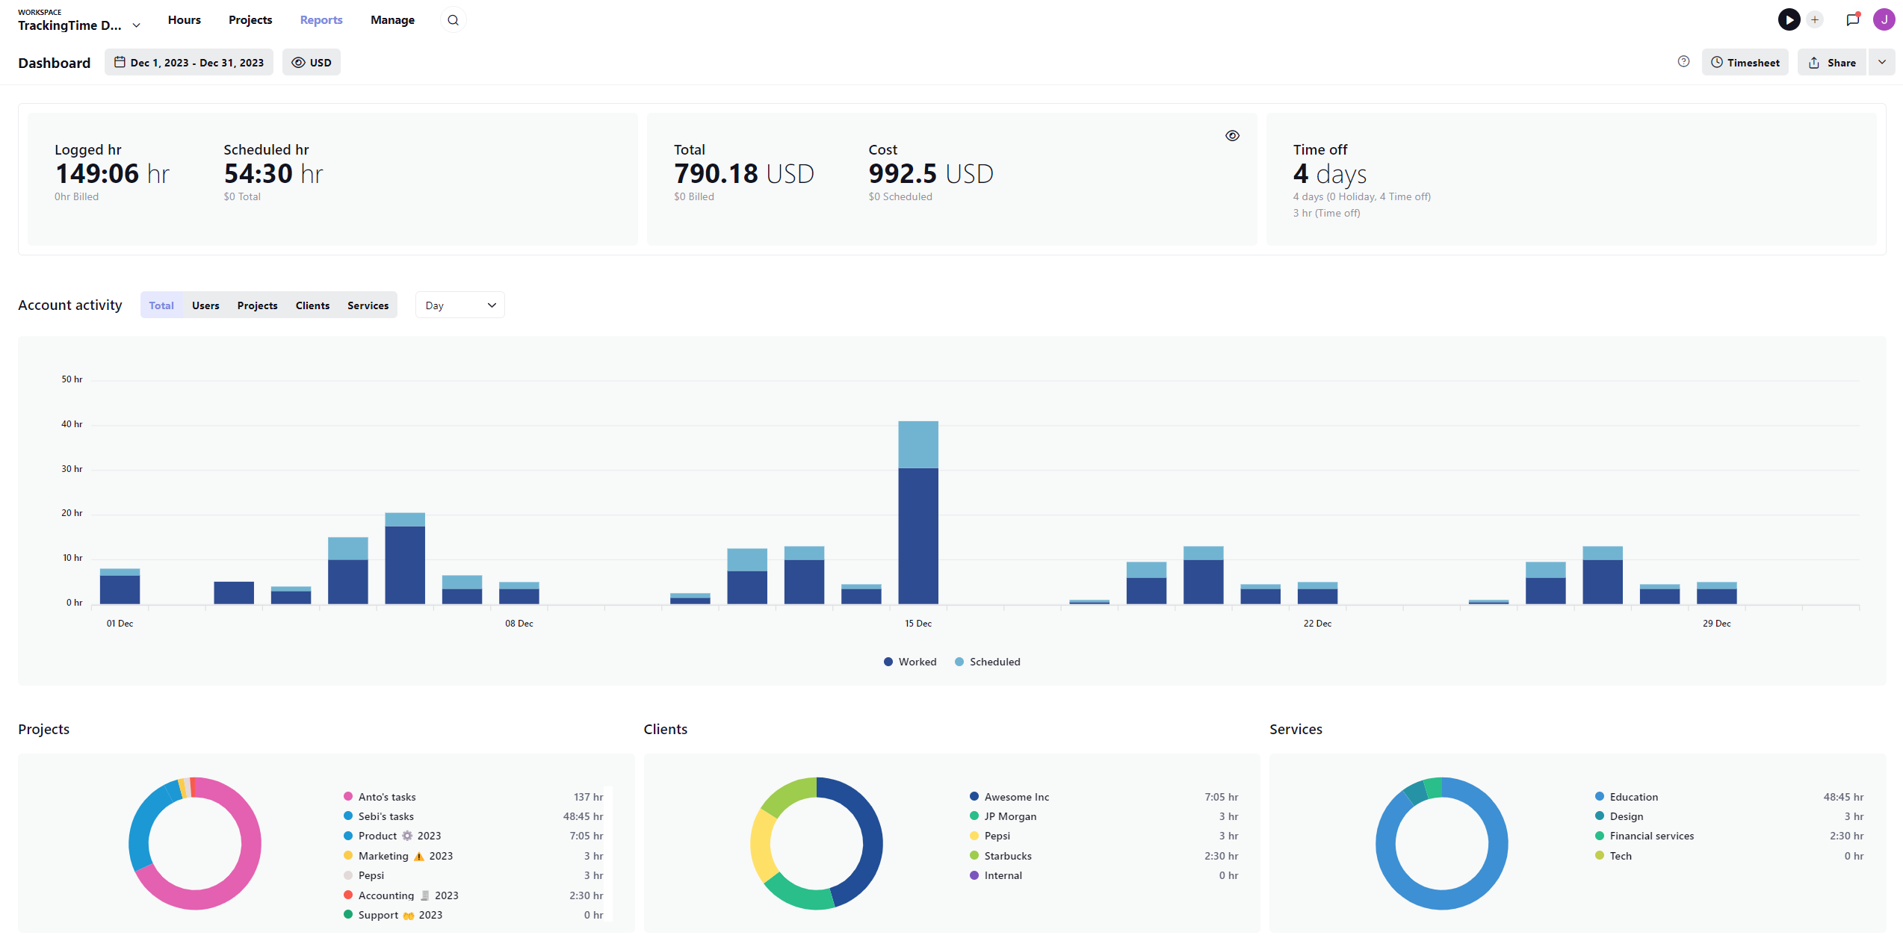Click Tech service row

tap(1729, 856)
